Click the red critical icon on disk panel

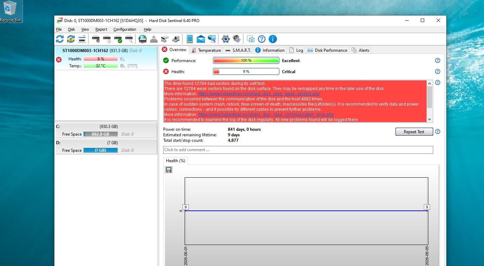pyautogui.click(x=59, y=60)
